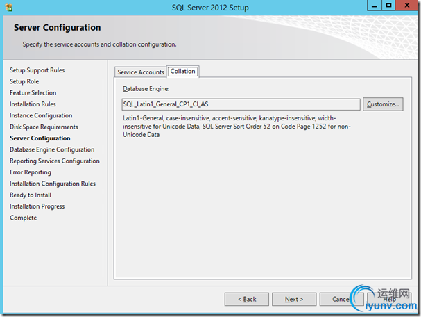Go to the Next setup step
This screenshot has height=317, width=421.
(x=294, y=299)
